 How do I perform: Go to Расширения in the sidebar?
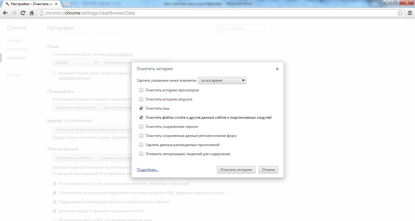pos(18,49)
